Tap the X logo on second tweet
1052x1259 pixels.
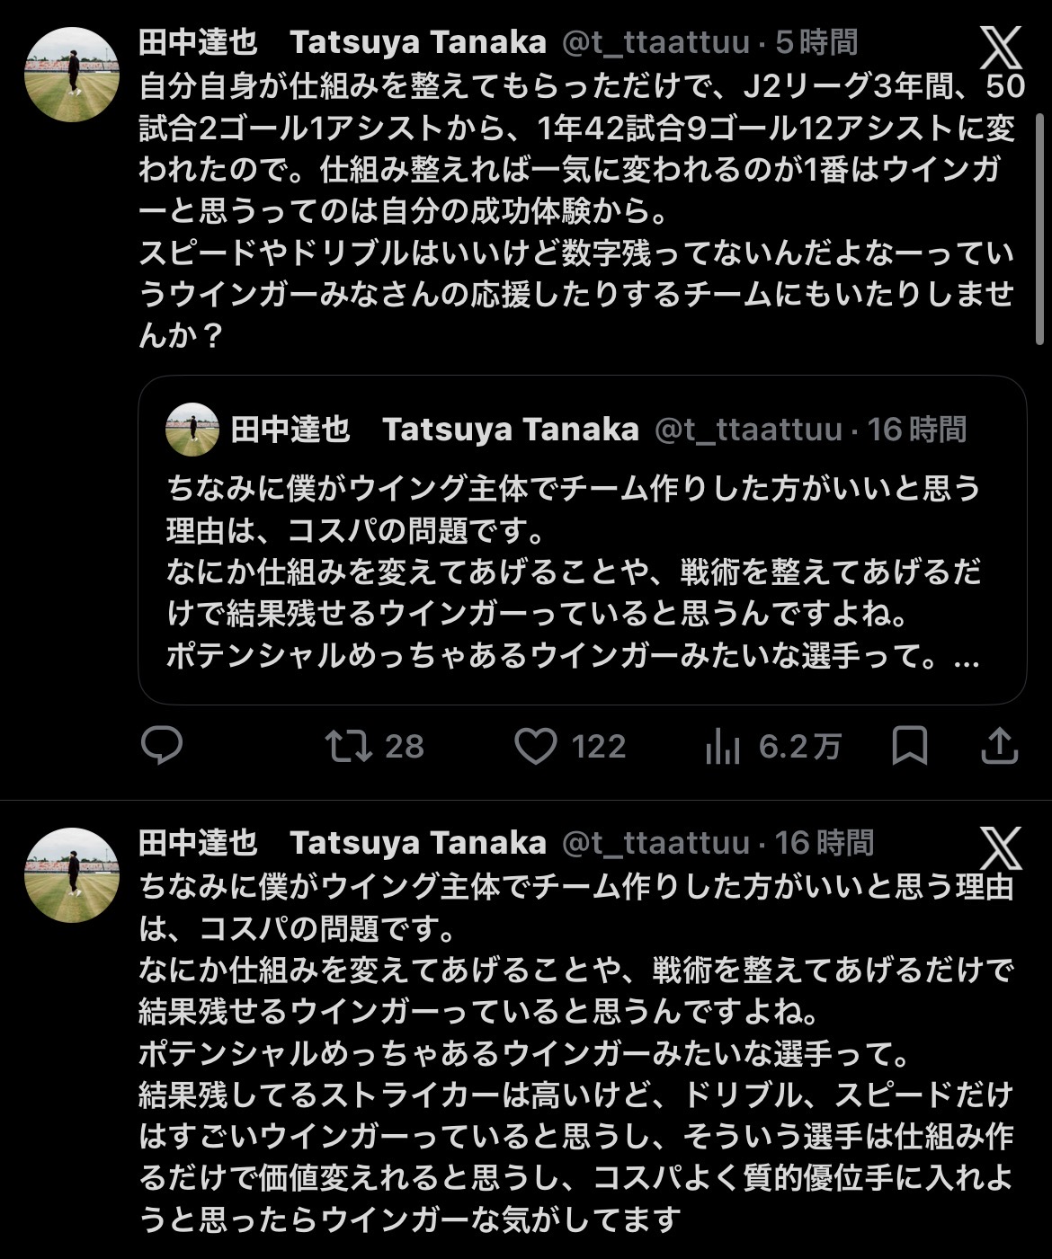click(1000, 848)
